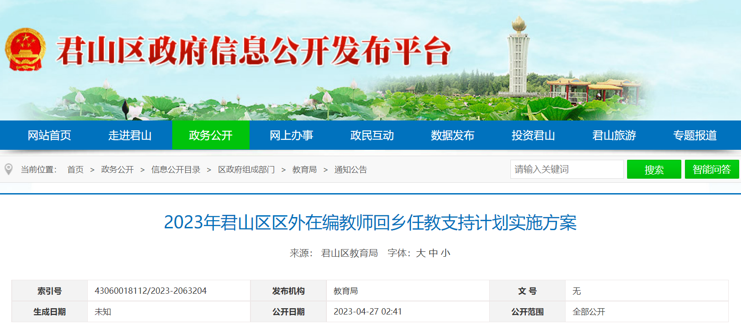Select the 政务公开 nav tab
This screenshot has width=741, height=324.
(x=211, y=135)
